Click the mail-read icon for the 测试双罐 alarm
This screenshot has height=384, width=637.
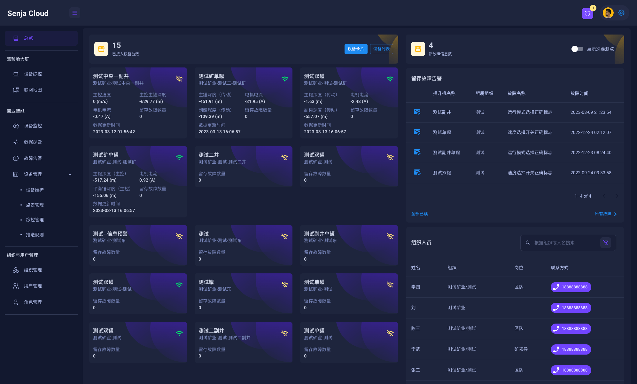pos(417,172)
